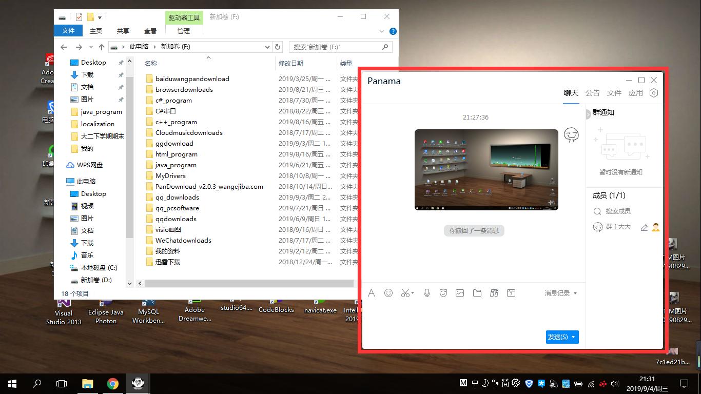Launch Chrome from the taskbar

(112, 383)
